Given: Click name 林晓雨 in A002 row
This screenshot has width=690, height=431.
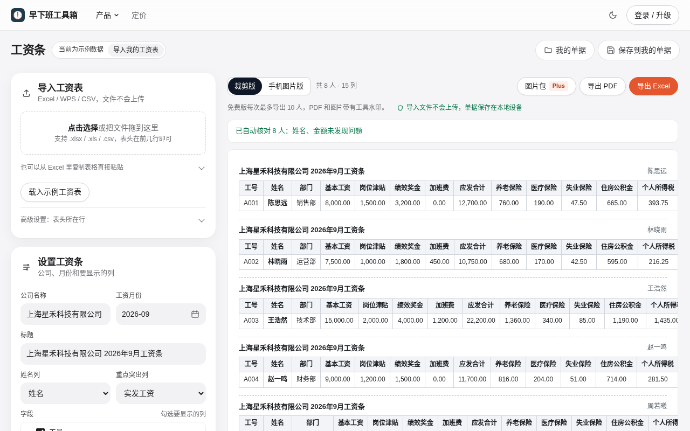Looking at the screenshot, I should point(278,262).
